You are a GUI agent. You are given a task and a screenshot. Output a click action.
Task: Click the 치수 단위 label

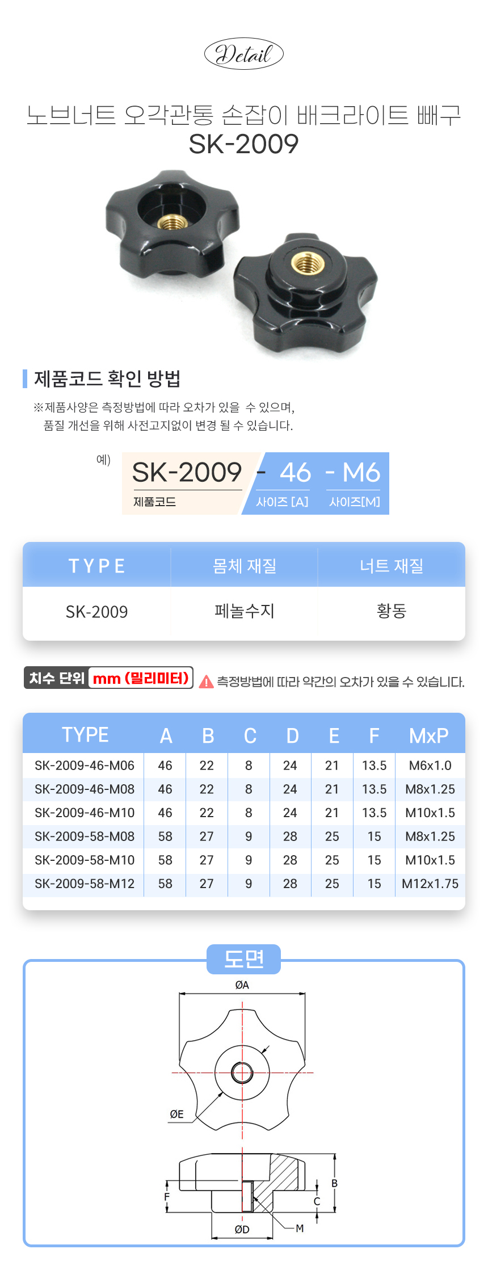pos(57,678)
